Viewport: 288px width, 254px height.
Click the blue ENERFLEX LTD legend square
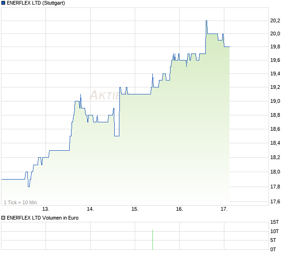tap(3, 3)
